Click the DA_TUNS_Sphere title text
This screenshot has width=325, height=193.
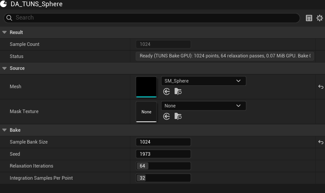[36, 4]
